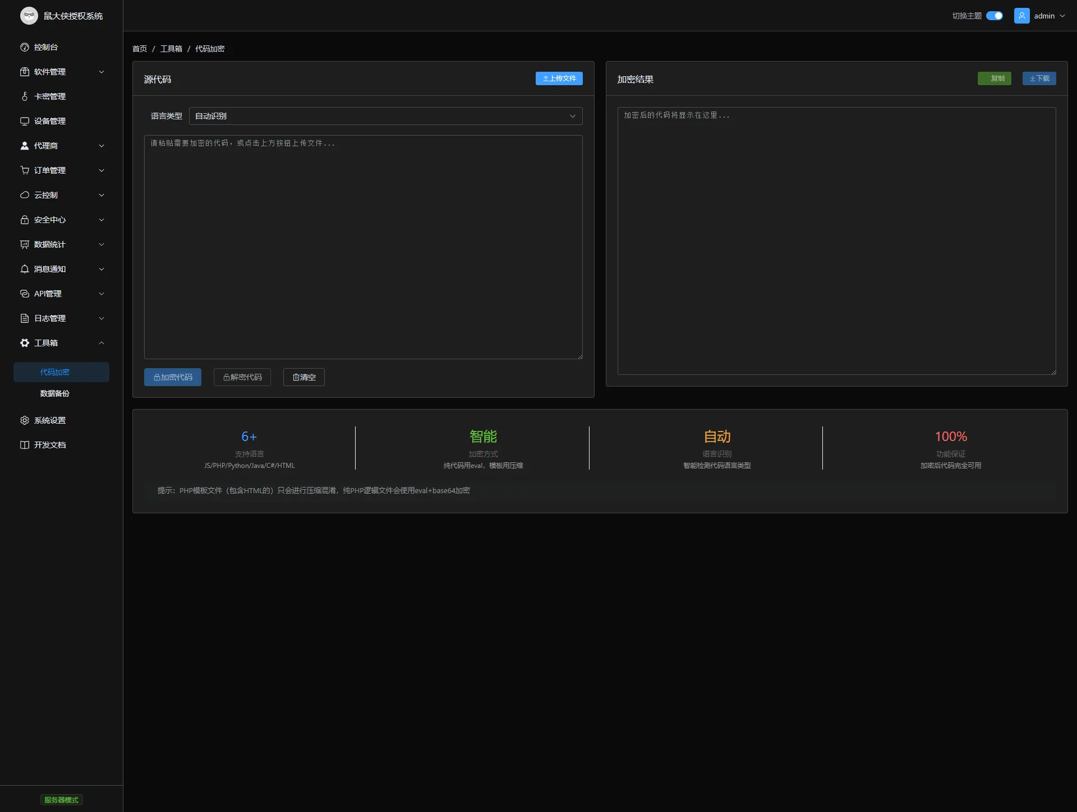Click the 卡密管理 key icon
The image size is (1077, 812).
click(25, 96)
